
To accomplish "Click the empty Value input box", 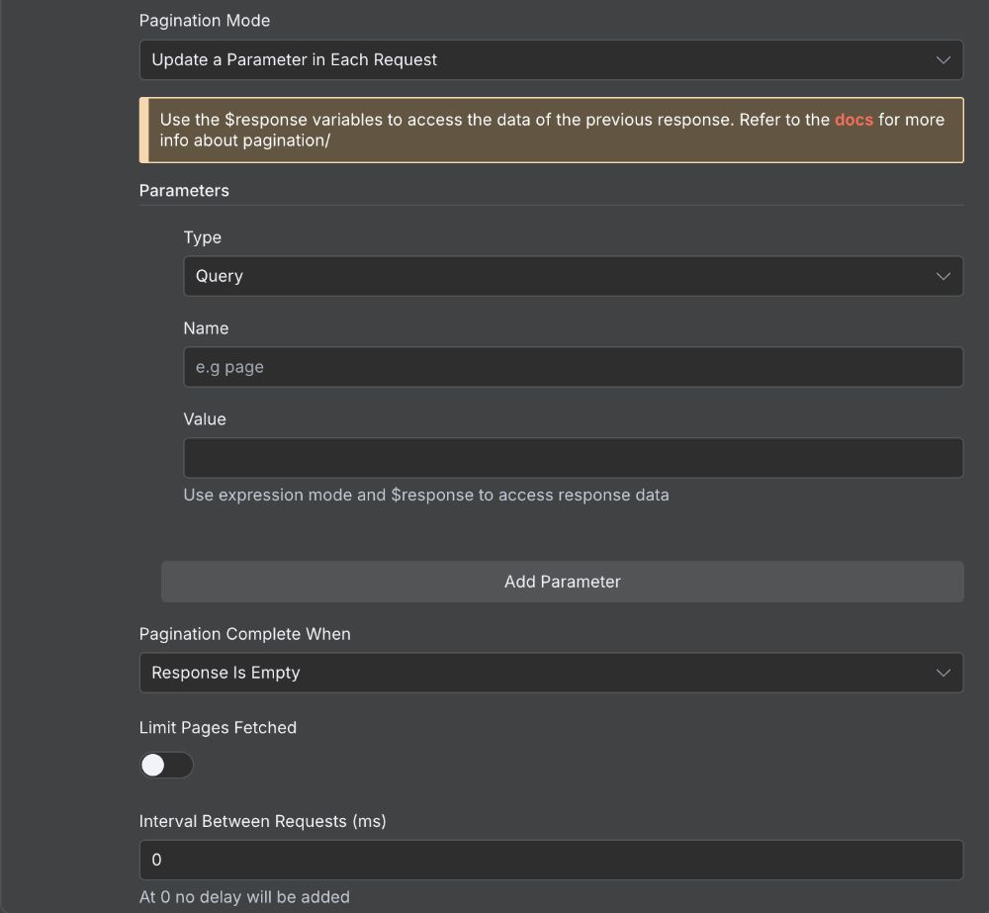I will 574,457.
